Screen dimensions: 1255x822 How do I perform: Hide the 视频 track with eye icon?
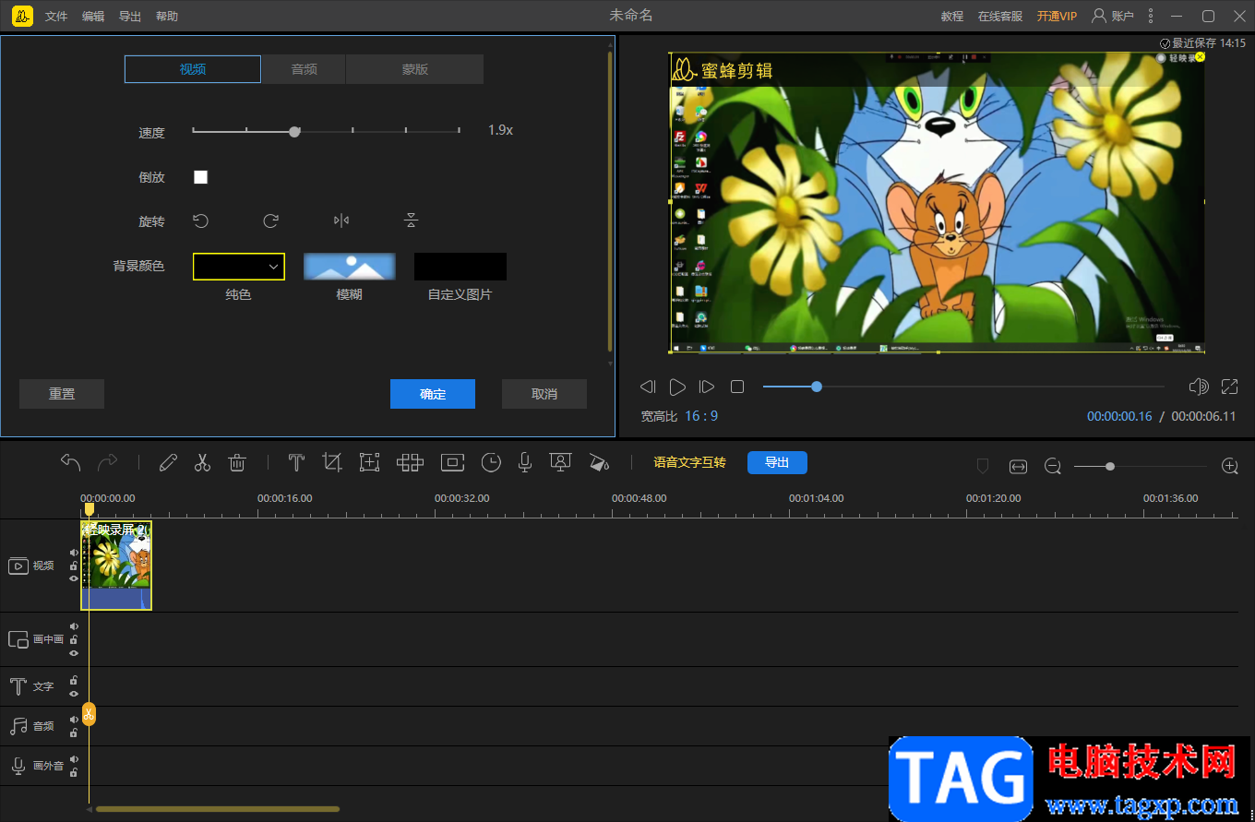click(74, 578)
